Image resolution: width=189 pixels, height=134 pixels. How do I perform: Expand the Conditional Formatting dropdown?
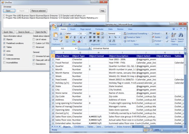point(137,33)
